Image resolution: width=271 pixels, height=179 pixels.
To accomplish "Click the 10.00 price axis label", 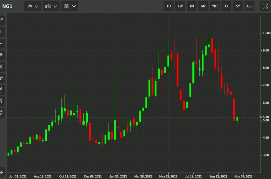I will [266, 33].
